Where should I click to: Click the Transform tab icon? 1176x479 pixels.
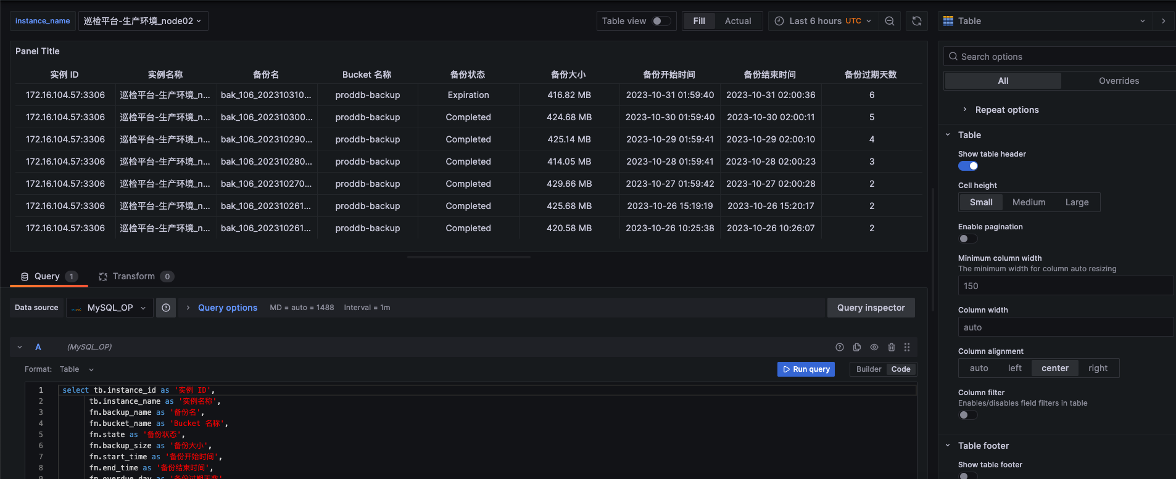(103, 277)
